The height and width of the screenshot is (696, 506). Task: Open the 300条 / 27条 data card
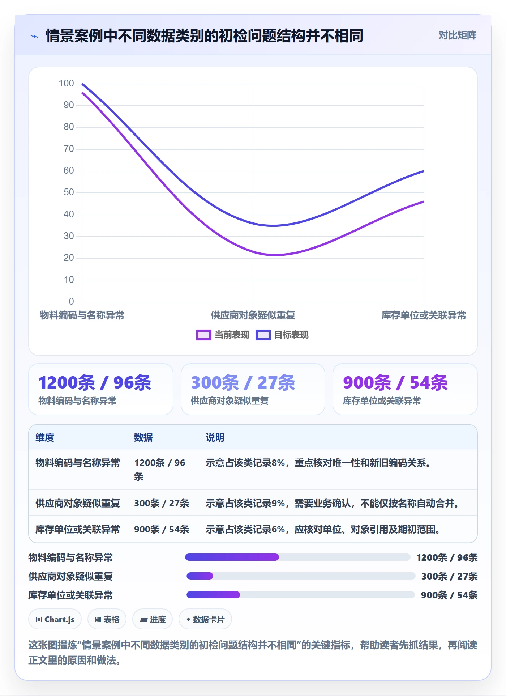point(253,389)
